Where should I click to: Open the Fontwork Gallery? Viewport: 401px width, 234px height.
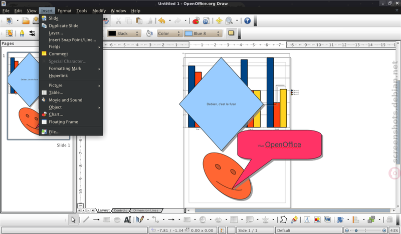(x=307, y=219)
